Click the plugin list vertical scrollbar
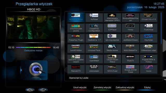The width and height of the screenshot is (166, 93). (x=161, y=44)
